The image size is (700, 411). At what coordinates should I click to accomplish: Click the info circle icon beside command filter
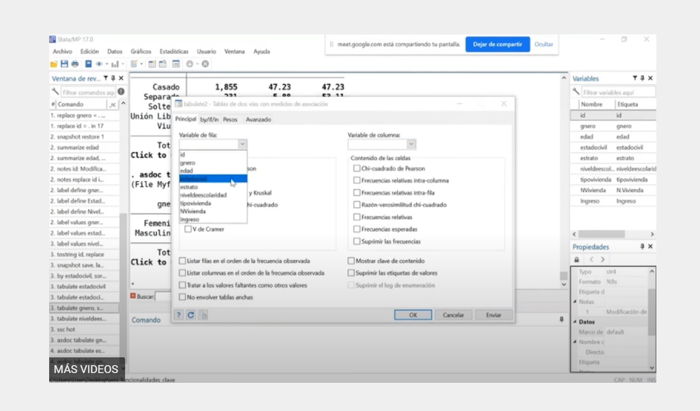tap(121, 92)
